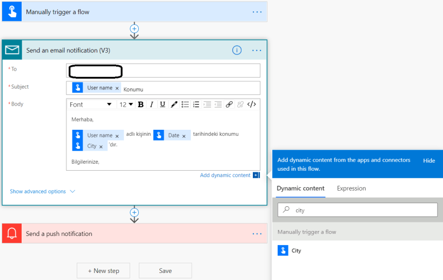Viewport: 443px width, 280px height.
Task: Hide the dynamic content panel
Action: pos(429,160)
